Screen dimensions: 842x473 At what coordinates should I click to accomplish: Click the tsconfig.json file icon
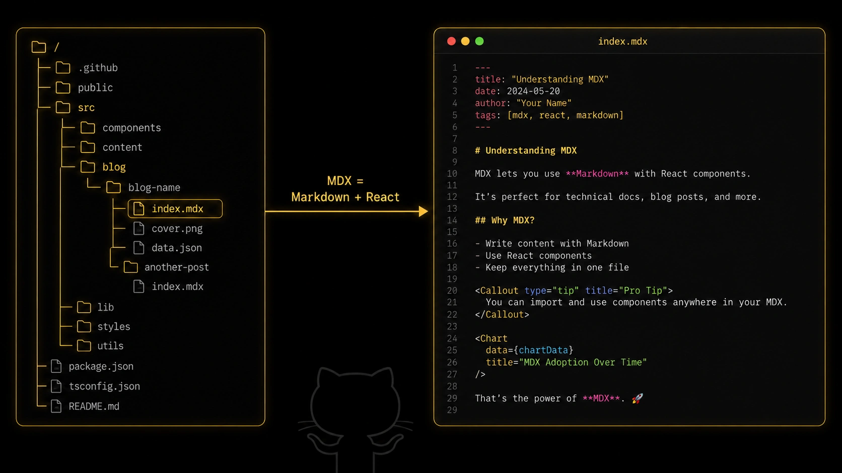tap(56, 386)
